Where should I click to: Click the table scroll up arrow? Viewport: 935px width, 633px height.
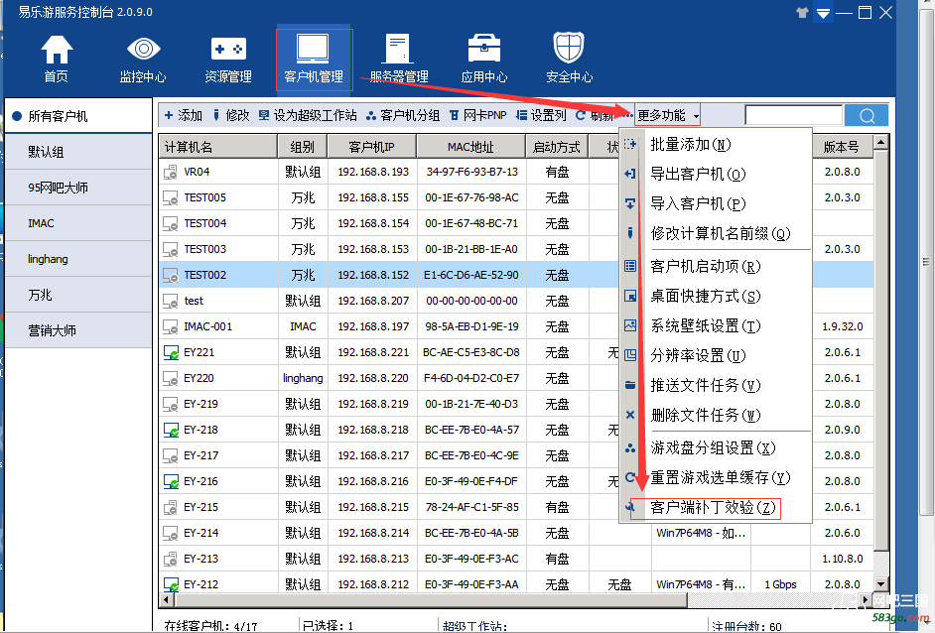[881, 142]
